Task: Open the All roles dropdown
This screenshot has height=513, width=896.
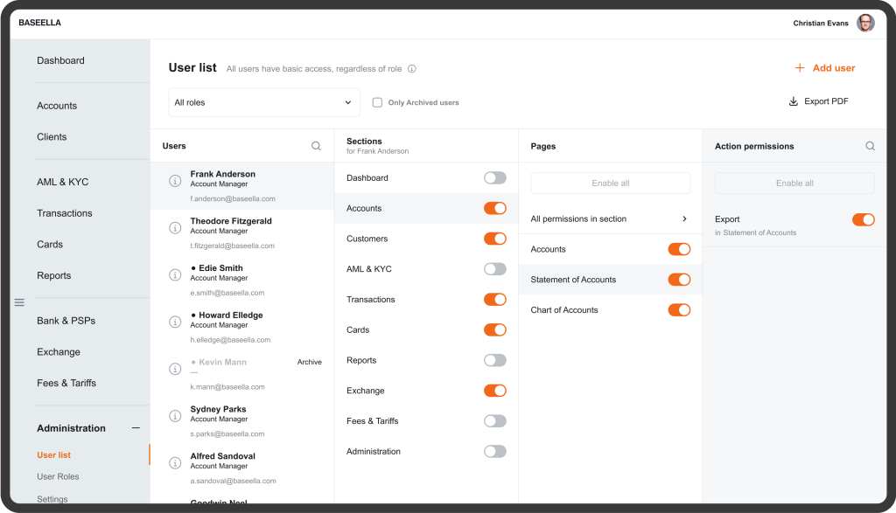Action: (264, 102)
